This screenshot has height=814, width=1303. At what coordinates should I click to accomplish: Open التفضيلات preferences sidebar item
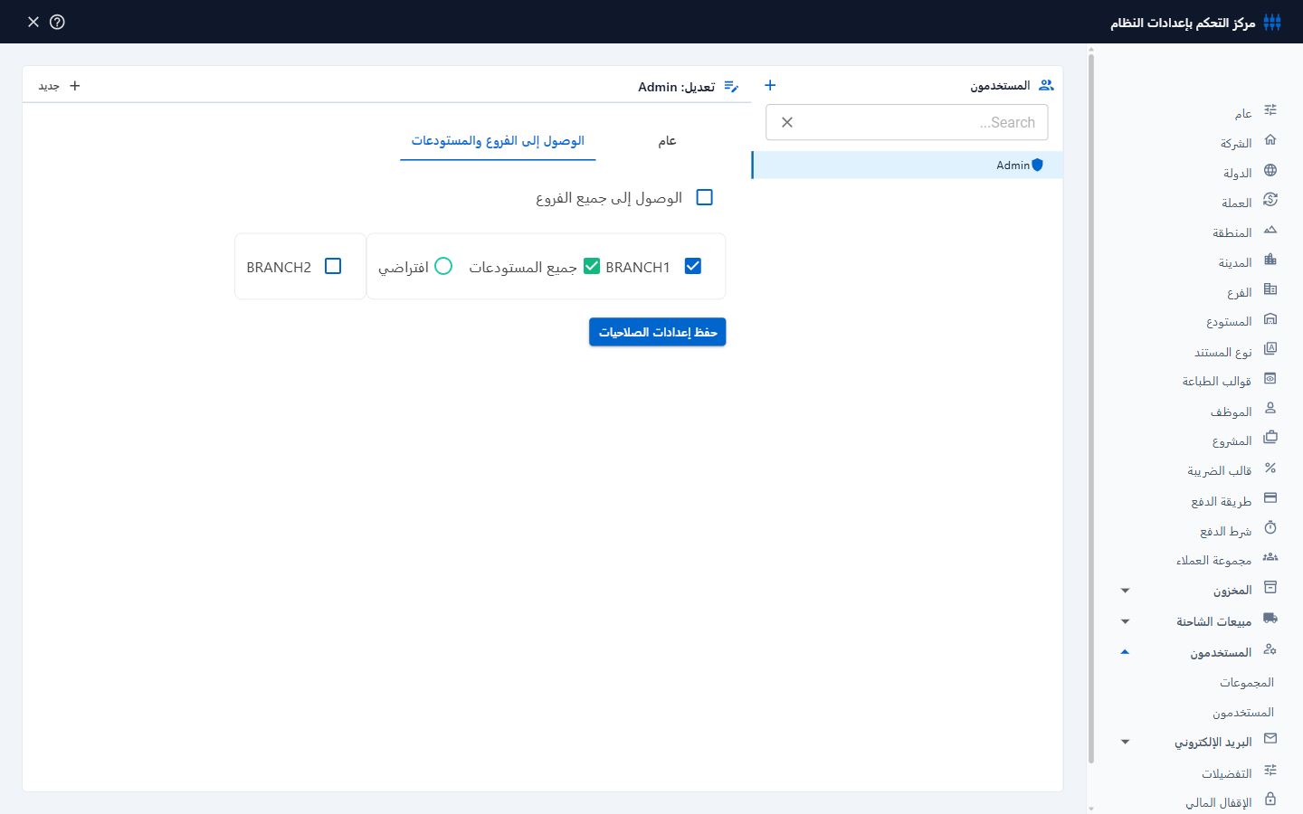point(1239,773)
